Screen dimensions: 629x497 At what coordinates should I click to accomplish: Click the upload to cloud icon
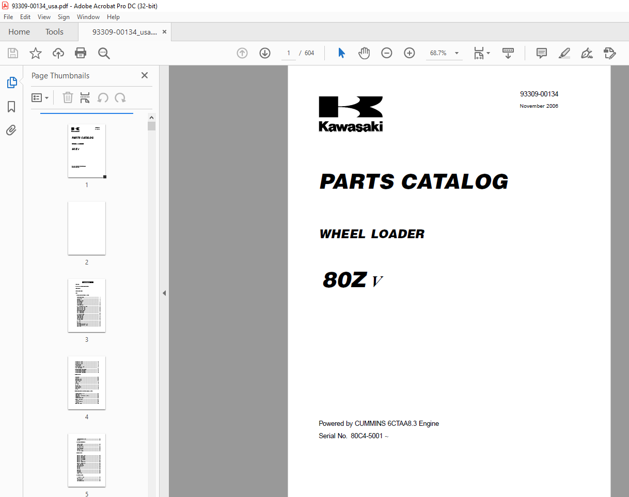(x=58, y=53)
